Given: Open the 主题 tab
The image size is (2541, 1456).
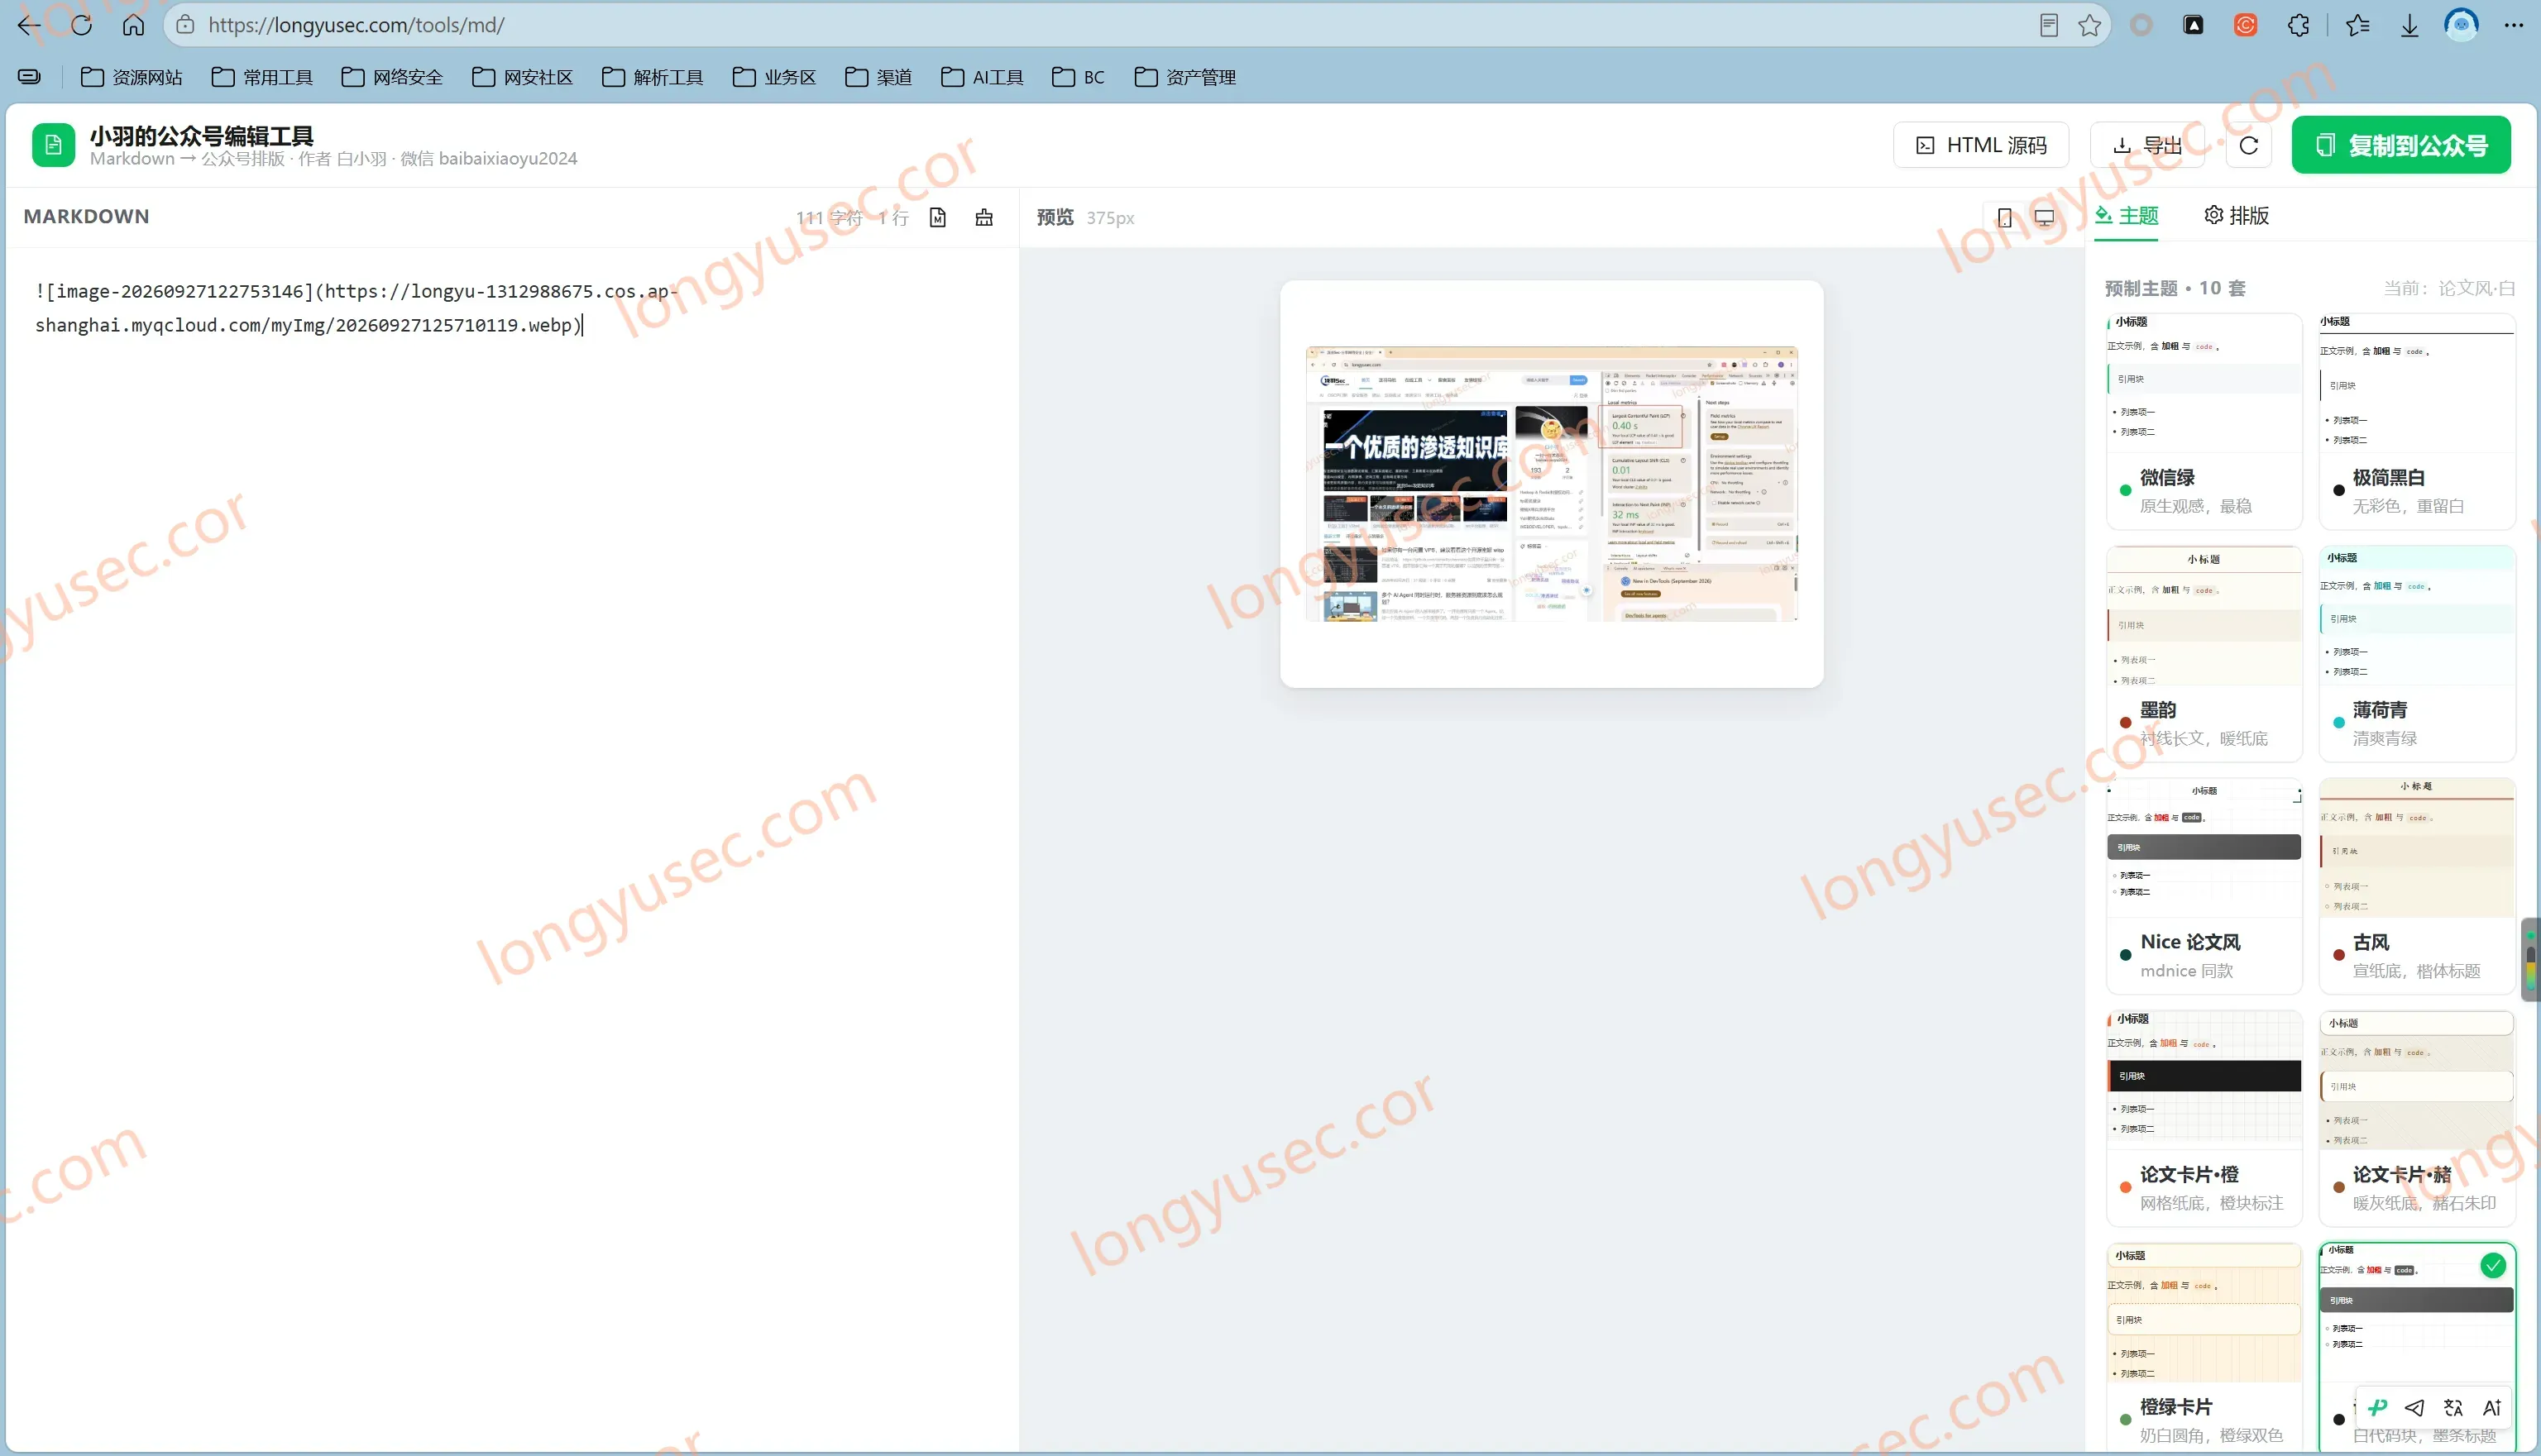Looking at the screenshot, I should tap(2126, 215).
